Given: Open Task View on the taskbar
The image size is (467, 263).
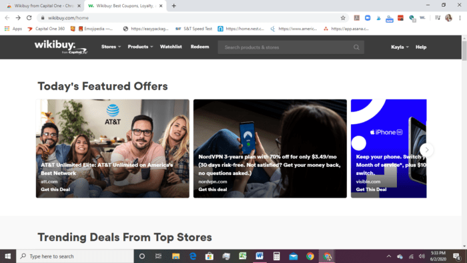Looking at the screenshot, I should pyautogui.click(x=159, y=256).
